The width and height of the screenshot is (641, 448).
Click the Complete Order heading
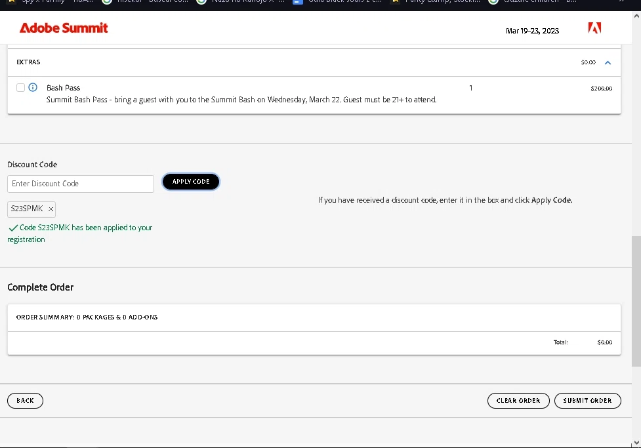(41, 287)
